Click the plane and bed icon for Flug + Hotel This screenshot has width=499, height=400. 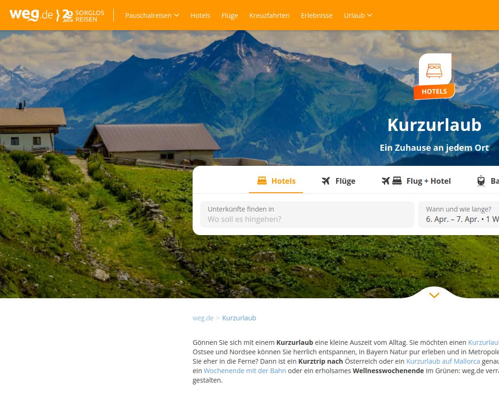[391, 181]
